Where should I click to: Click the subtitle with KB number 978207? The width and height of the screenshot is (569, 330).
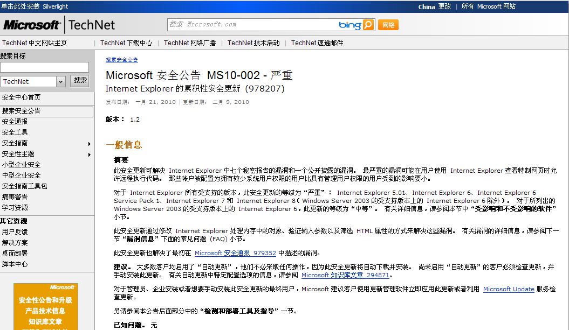pyautogui.click(x=195, y=89)
